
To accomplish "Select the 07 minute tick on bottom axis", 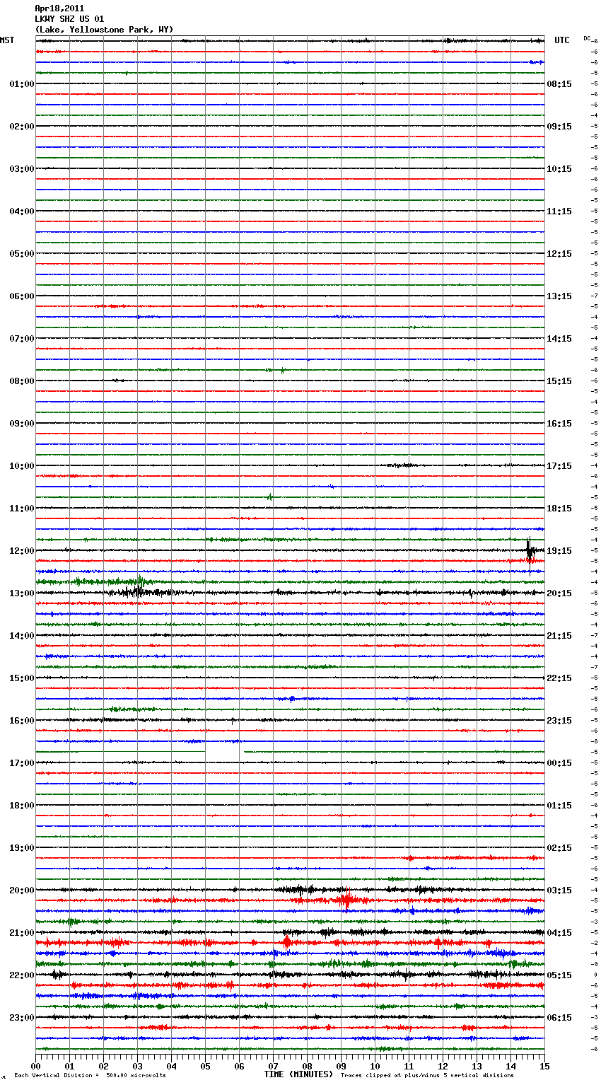I will 273,1066.
